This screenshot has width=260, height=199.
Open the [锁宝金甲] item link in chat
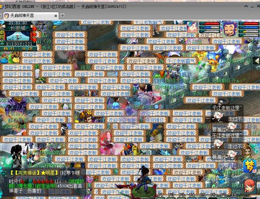coord(45,186)
